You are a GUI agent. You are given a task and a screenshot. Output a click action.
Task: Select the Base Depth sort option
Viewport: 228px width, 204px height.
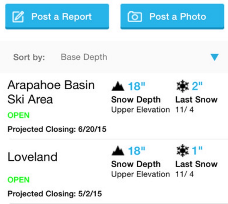coord(84,57)
